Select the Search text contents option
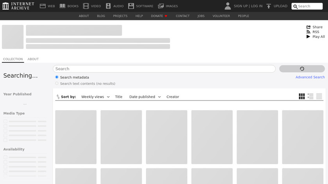The height and width of the screenshot is (184, 328). tap(57, 83)
